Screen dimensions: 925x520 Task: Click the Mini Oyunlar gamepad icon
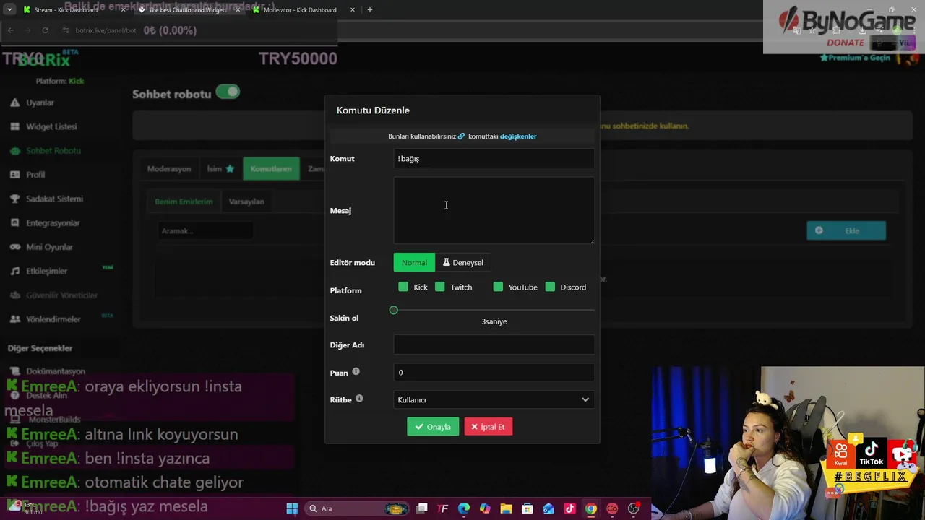14,247
